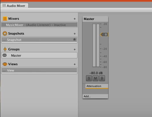Click the Master volume fader handle

104,35
